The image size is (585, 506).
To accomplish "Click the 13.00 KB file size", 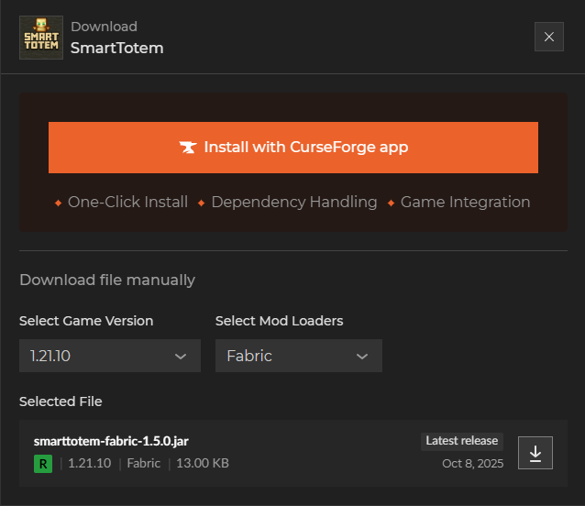I will (x=203, y=463).
